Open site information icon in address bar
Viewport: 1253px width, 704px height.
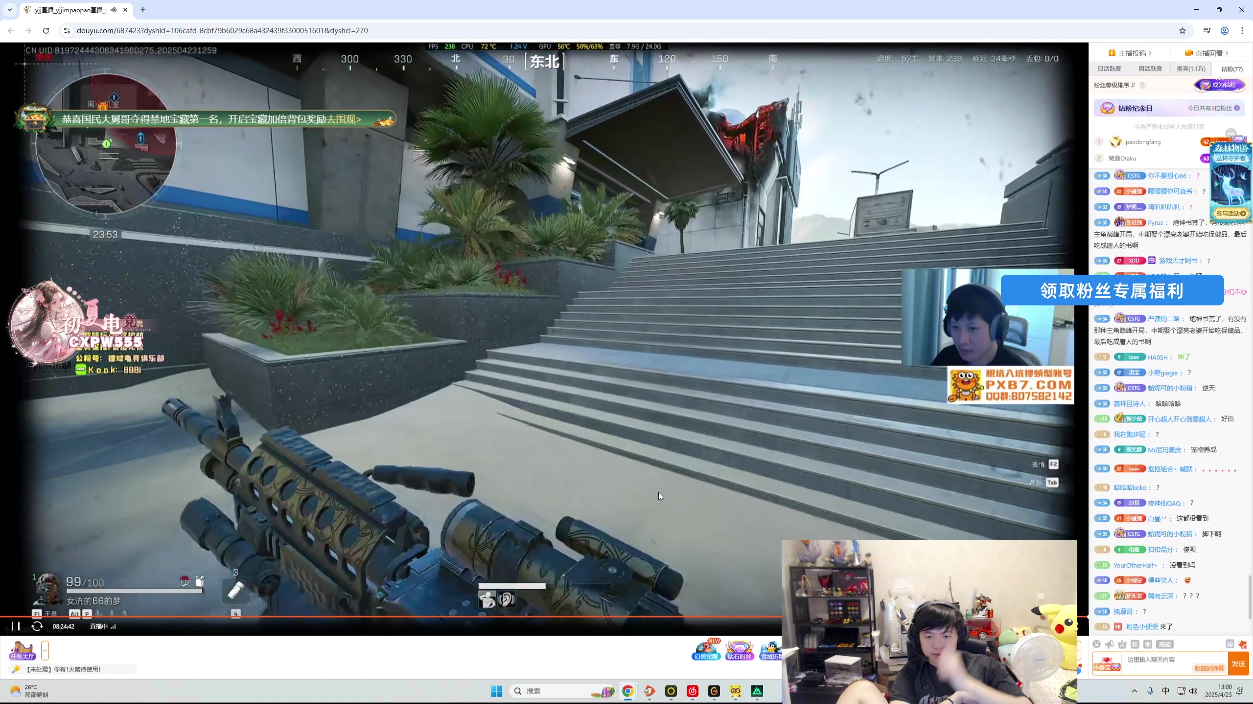click(67, 30)
